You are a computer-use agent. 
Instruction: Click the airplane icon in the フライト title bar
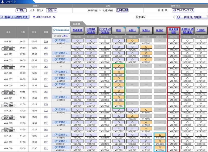click(x=3, y=2)
